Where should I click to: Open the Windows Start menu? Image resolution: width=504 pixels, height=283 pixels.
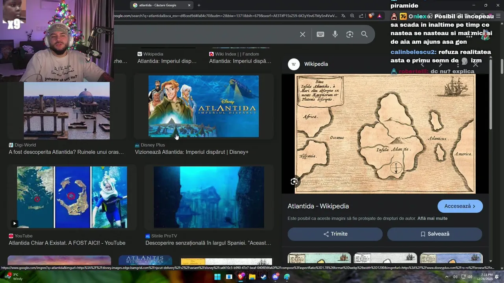point(217,277)
